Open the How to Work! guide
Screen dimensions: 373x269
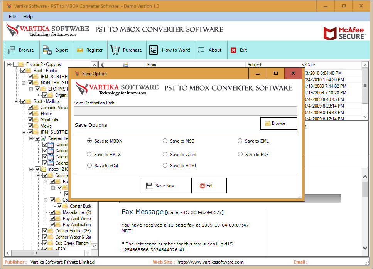coord(170,50)
